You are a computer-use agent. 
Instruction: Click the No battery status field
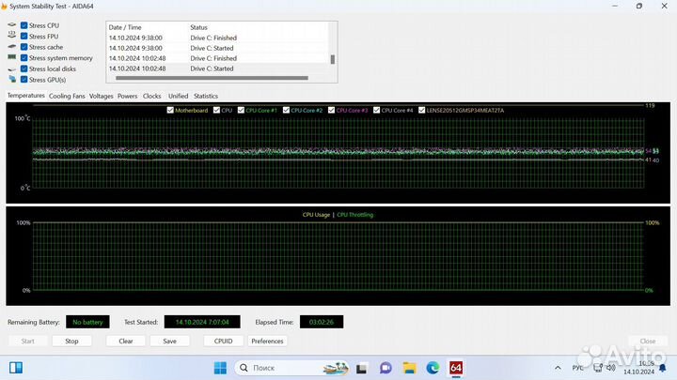(x=87, y=322)
